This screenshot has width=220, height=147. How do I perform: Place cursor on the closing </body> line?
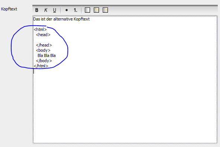(44, 61)
